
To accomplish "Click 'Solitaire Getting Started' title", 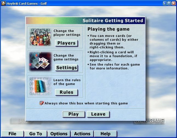I will 113,20.
